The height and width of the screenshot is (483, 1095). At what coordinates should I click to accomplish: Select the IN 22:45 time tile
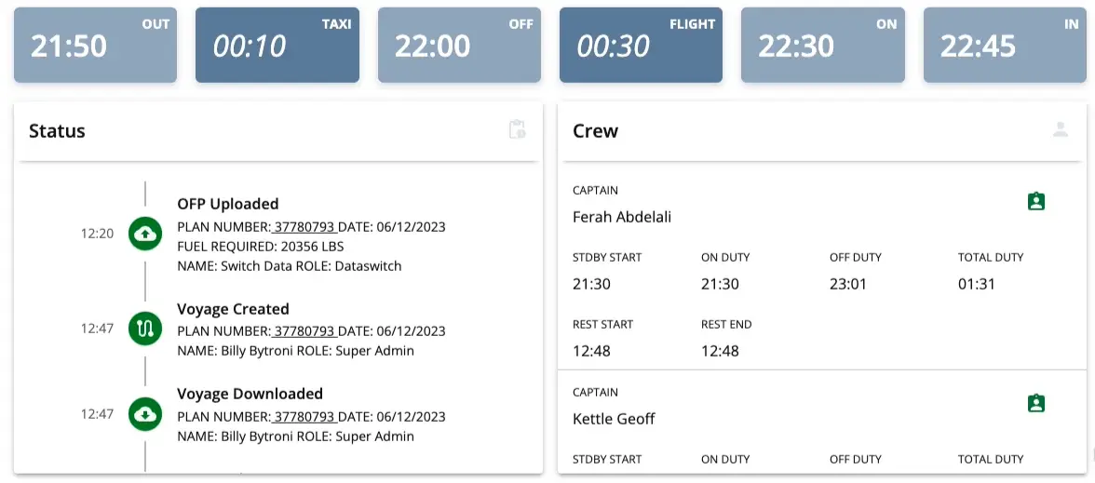pyautogui.click(x=1005, y=46)
